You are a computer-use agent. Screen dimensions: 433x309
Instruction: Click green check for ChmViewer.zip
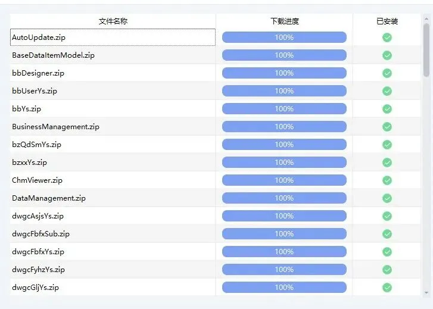click(x=387, y=180)
